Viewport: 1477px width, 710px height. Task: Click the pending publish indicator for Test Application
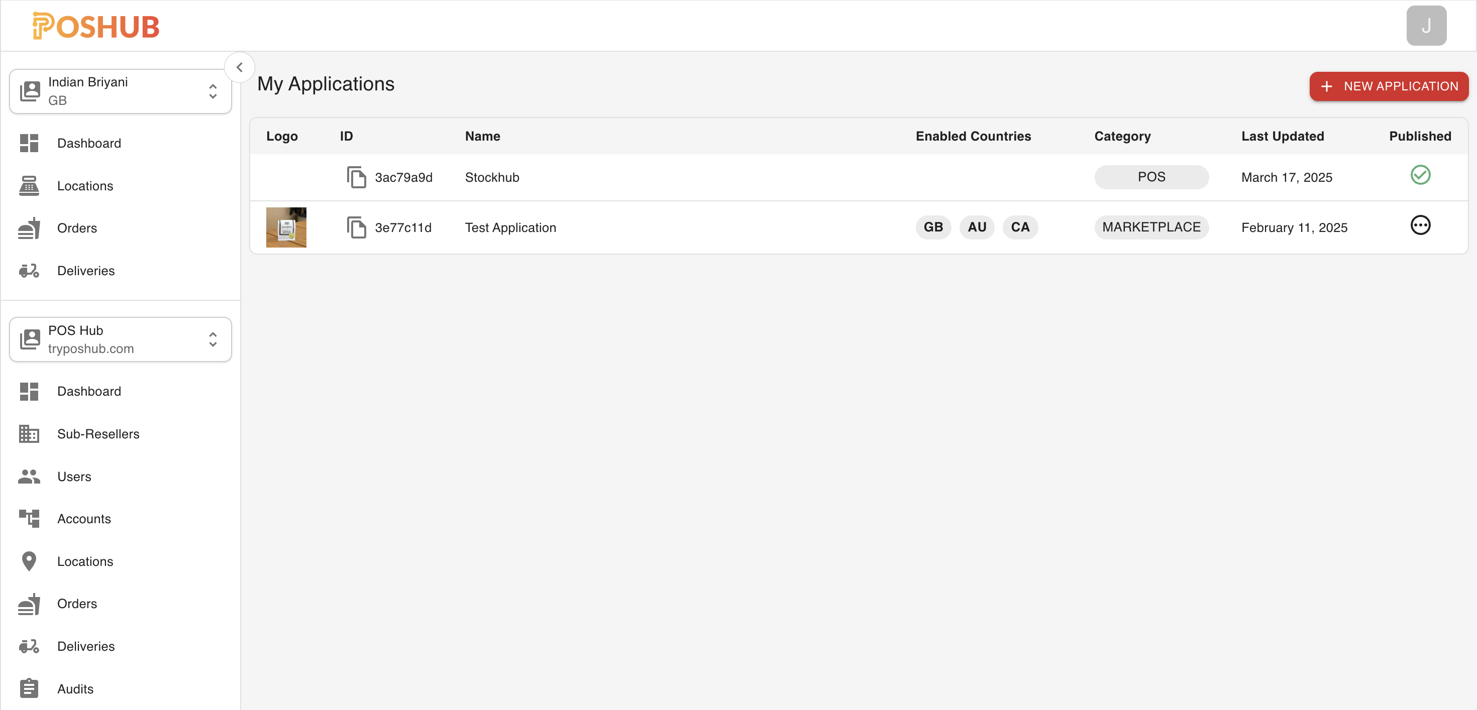(x=1420, y=225)
